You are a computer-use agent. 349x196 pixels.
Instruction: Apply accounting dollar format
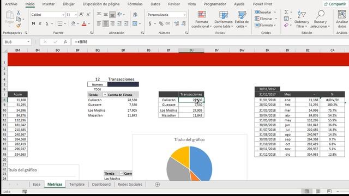(x=150, y=23)
